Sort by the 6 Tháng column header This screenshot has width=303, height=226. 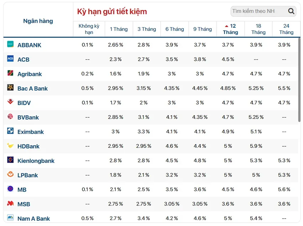pos(175,29)
